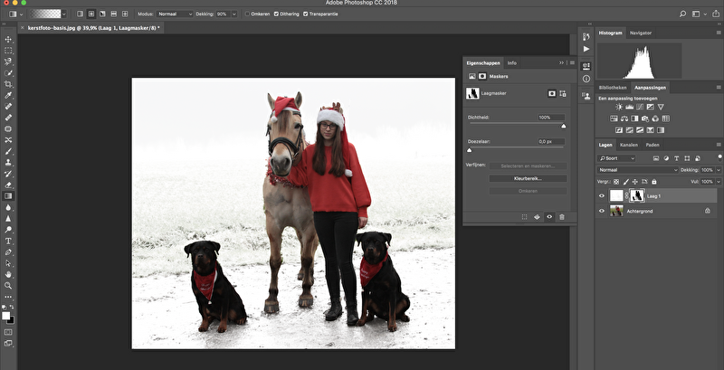Image resolution: width=724 pixels, height=370 pixels.
Task: Open the Dekking 90% dropdown arrow
Action: (x=234, y=14)
